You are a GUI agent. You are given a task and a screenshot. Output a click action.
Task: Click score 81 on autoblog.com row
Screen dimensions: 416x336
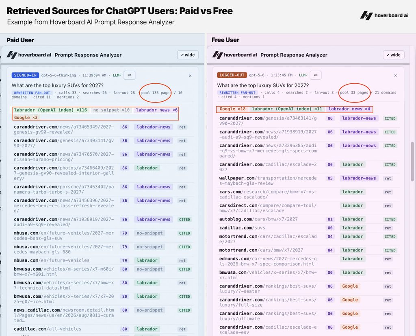[330, 219]
